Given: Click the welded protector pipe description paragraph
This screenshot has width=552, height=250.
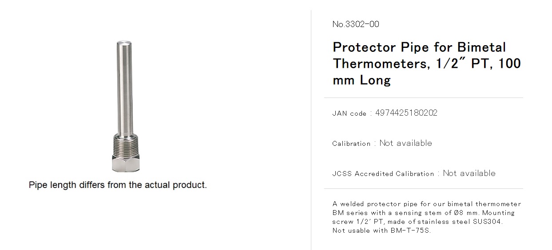Looking at the screenshot, I should pyautogui.click(x=427, y=217).
